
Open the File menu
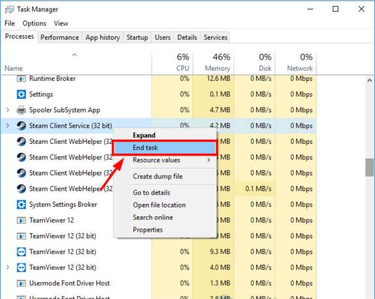coord(9,23)
